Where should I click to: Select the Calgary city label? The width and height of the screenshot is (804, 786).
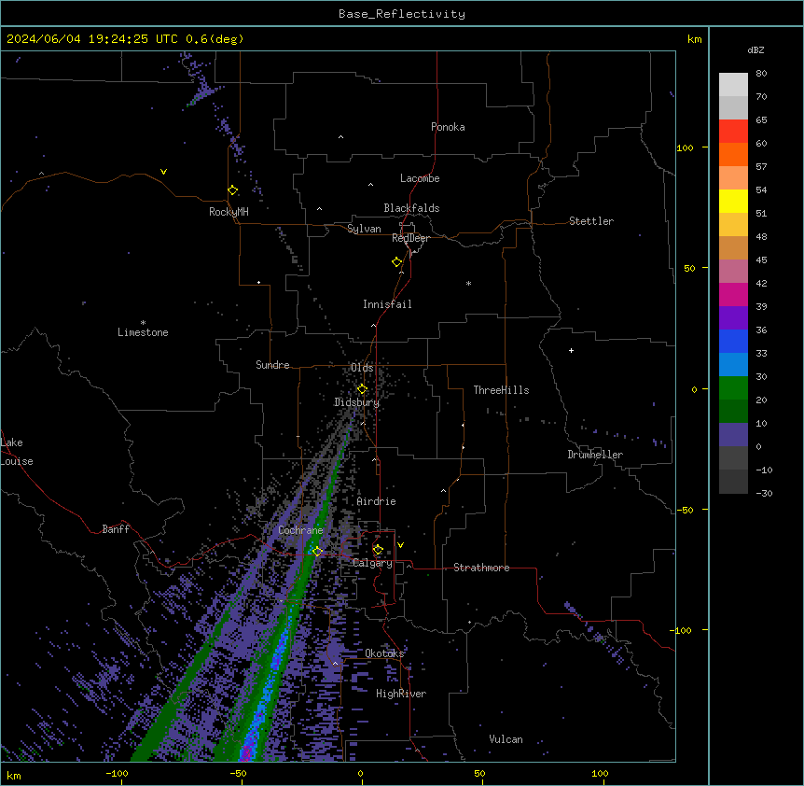(372, 563)
